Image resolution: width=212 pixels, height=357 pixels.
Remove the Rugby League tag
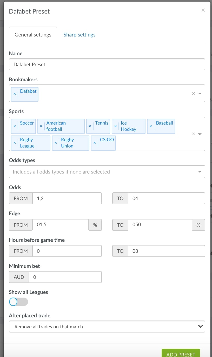coord(15,143)
